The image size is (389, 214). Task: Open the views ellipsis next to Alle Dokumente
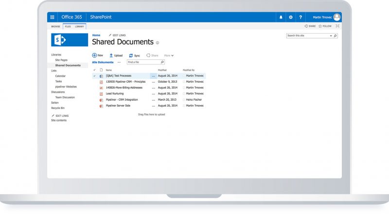(119, 62)
